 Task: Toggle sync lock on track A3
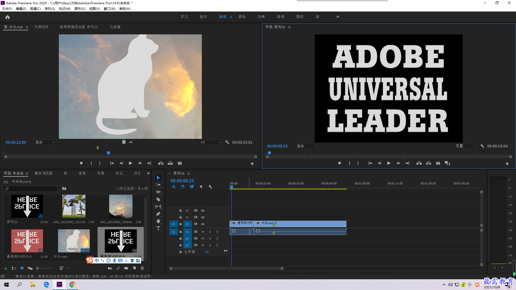click(x=196, y=245)
